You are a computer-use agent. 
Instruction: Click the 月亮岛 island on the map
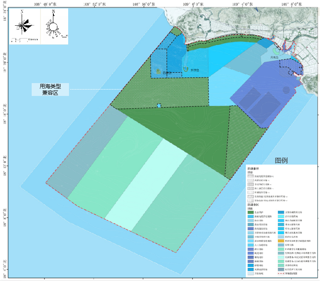275,52
